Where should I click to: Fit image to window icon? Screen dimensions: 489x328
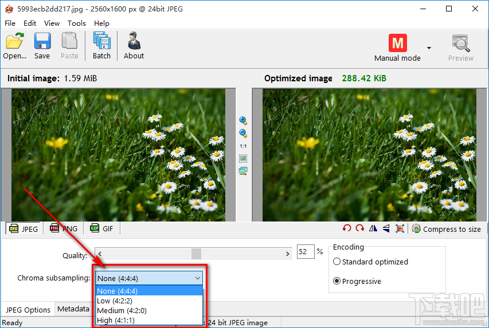coord(243,159)
